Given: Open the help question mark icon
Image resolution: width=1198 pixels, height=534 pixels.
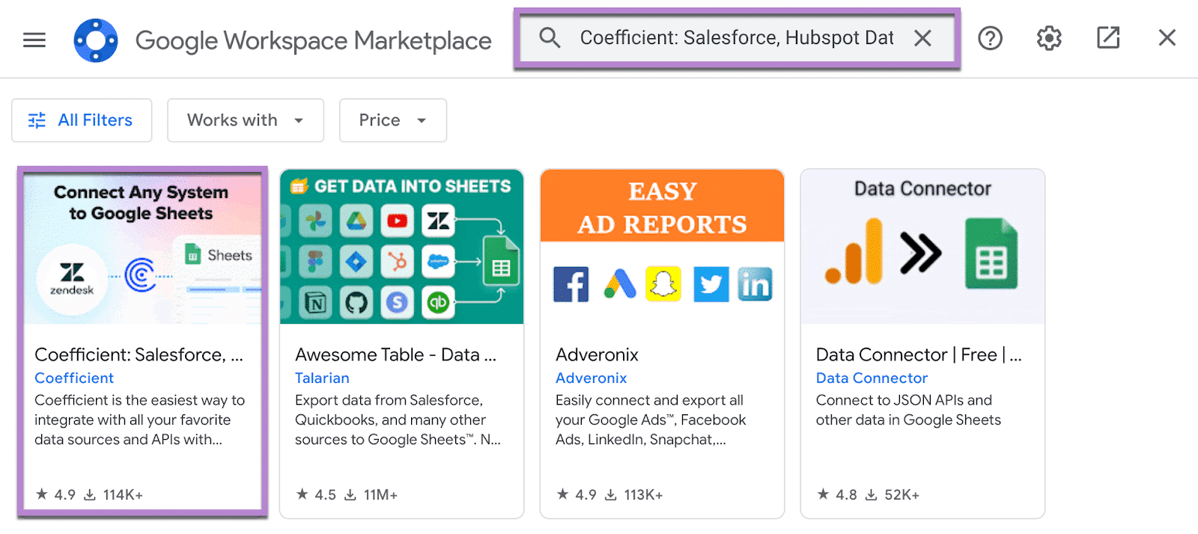Looking at the screenshot, I should click(x=990, y=38).
